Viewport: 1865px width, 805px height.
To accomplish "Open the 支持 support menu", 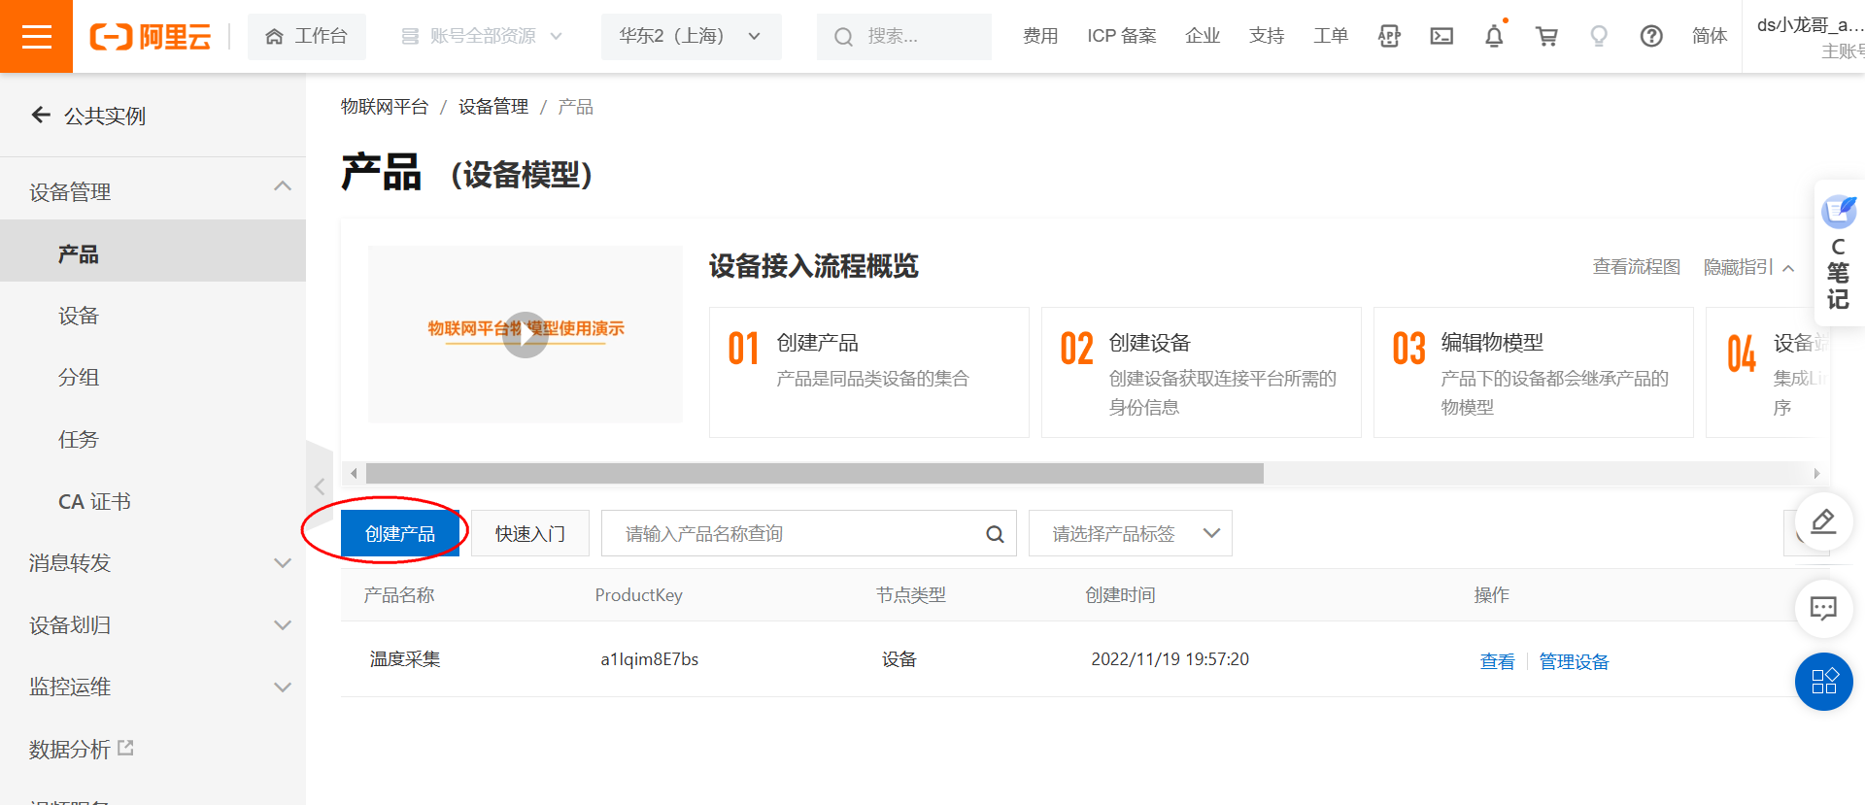I will (x=1267, y=36).
